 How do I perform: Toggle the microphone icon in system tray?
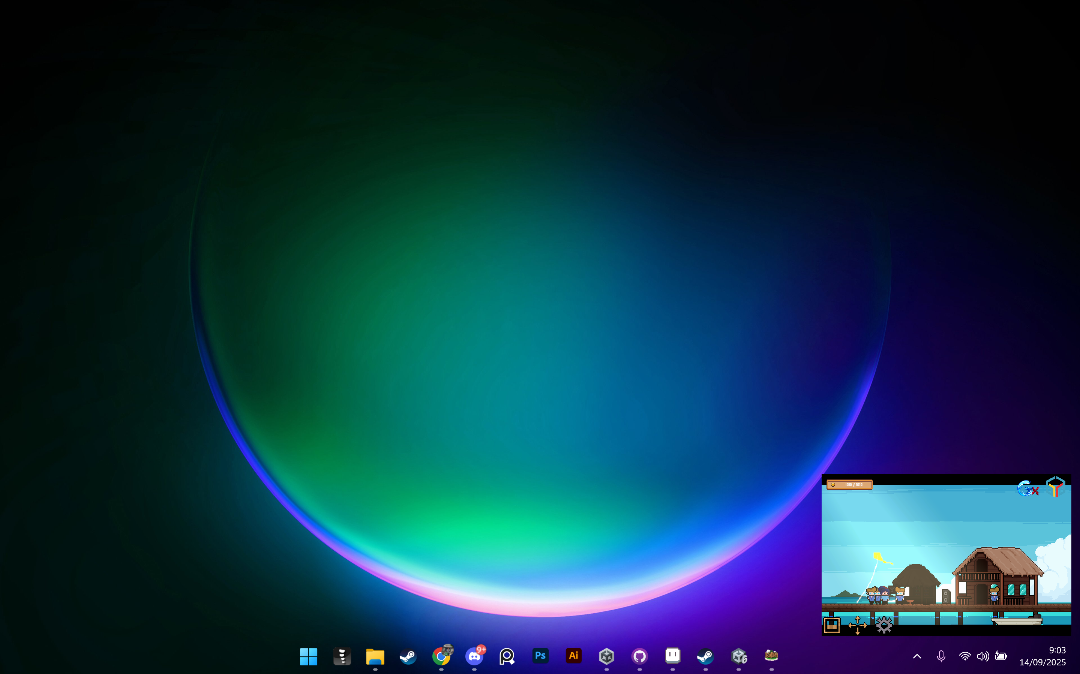pyautogui.click(x=941, y=656)
